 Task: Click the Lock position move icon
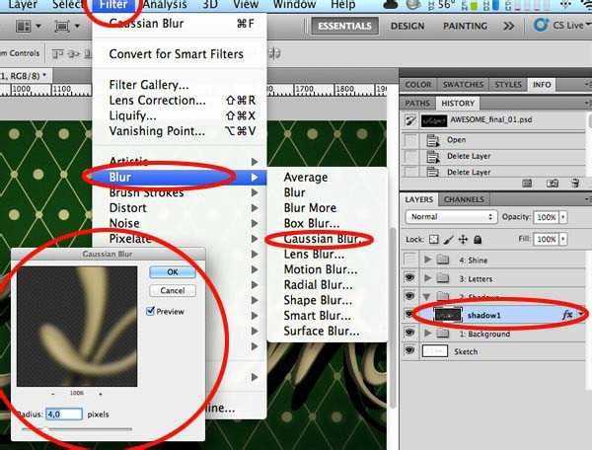[x=463, y=240]
